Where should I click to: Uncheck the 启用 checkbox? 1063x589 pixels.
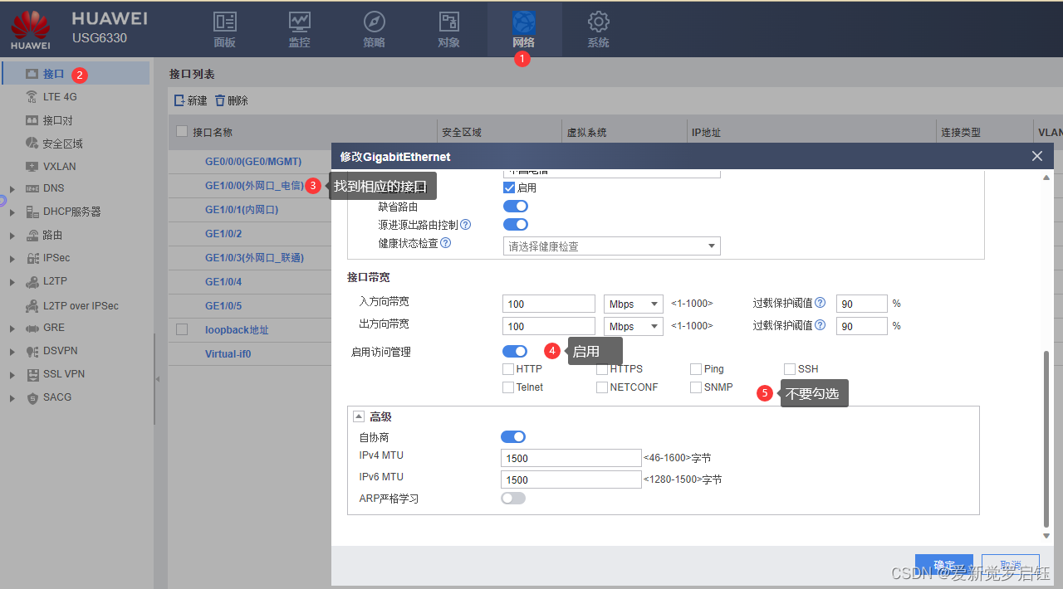click(510, 187)
